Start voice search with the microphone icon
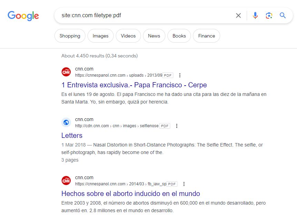Viewport: 297px width, 218px height. [255, 15]
